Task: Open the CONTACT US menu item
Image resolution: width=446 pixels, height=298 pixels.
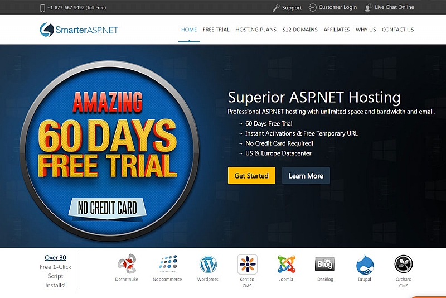Action: point(397,30)
